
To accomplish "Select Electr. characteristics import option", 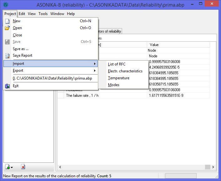I will pyautogui.click(x=125, y=71).
